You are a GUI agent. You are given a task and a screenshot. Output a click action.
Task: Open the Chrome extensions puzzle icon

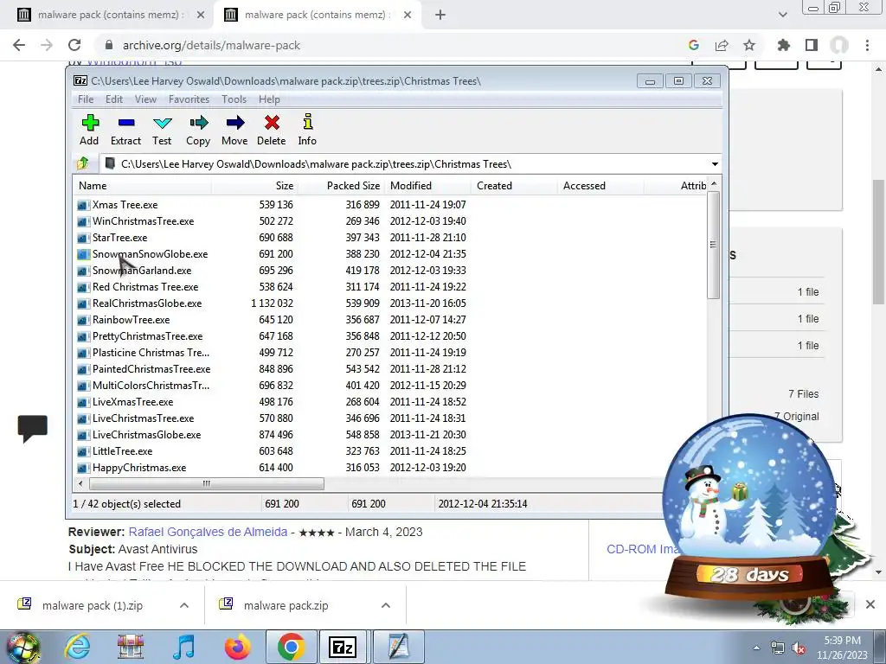coord(783,45)
